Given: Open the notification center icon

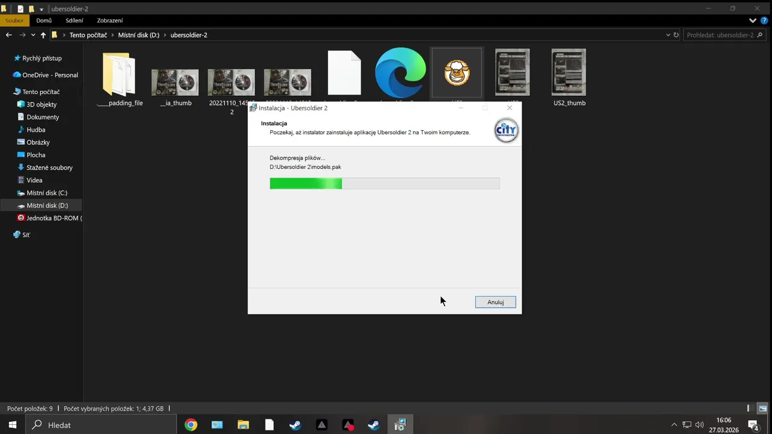Looking at the screenshot, I should click(x=753, y=425).
